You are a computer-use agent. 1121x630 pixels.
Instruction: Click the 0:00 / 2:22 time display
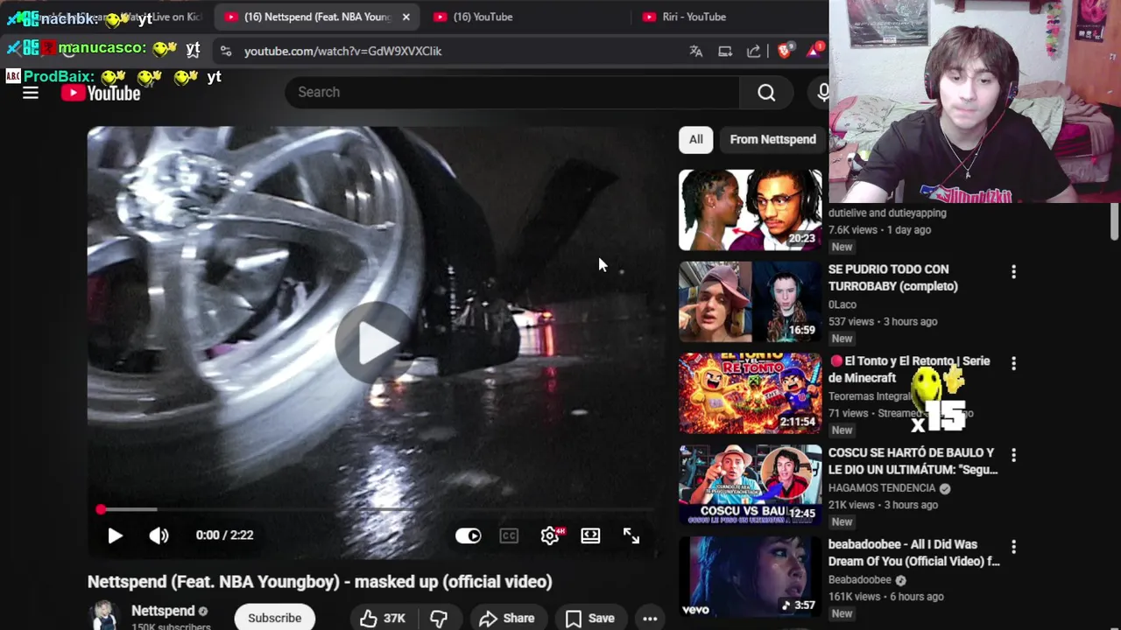coord(224,535)
